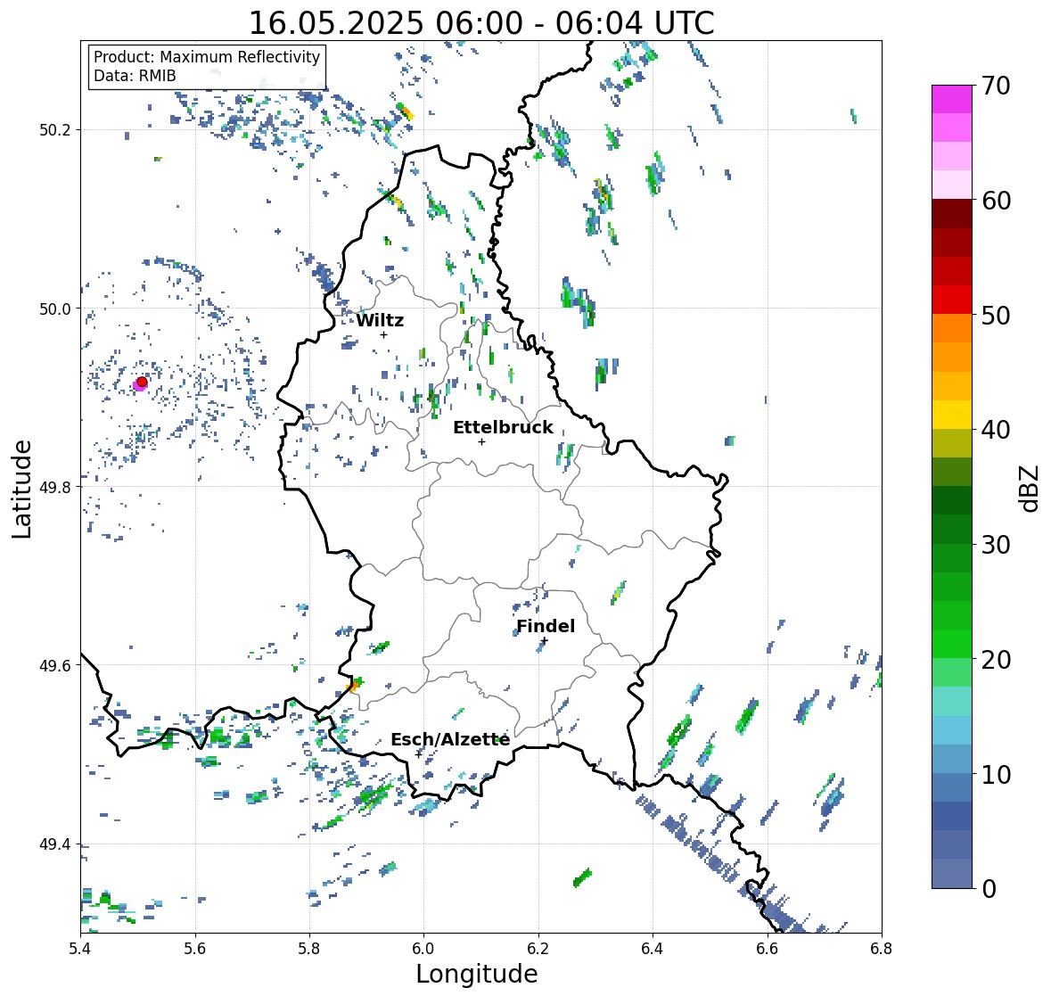Image resolution: width=1051 pixels, height=996 pixels.
Task: Click the Esch/Alzette city label
Action: pos(450,739)
